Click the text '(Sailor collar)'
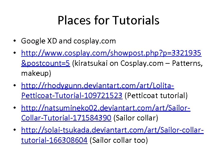 click(136, 118)
